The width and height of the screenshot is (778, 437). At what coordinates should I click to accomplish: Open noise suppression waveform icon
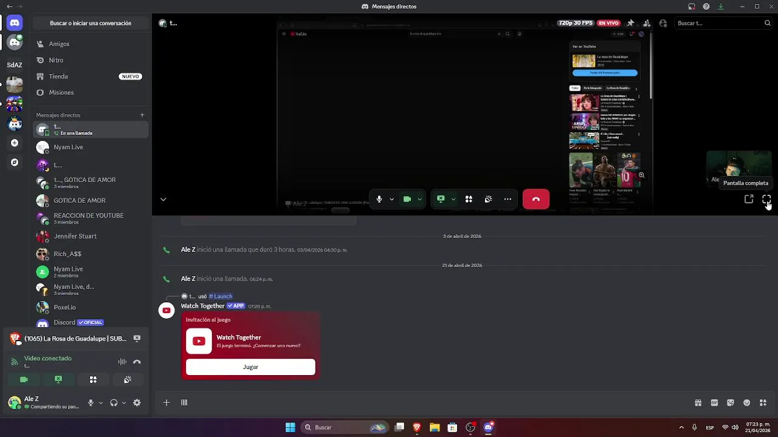point(122,362)
